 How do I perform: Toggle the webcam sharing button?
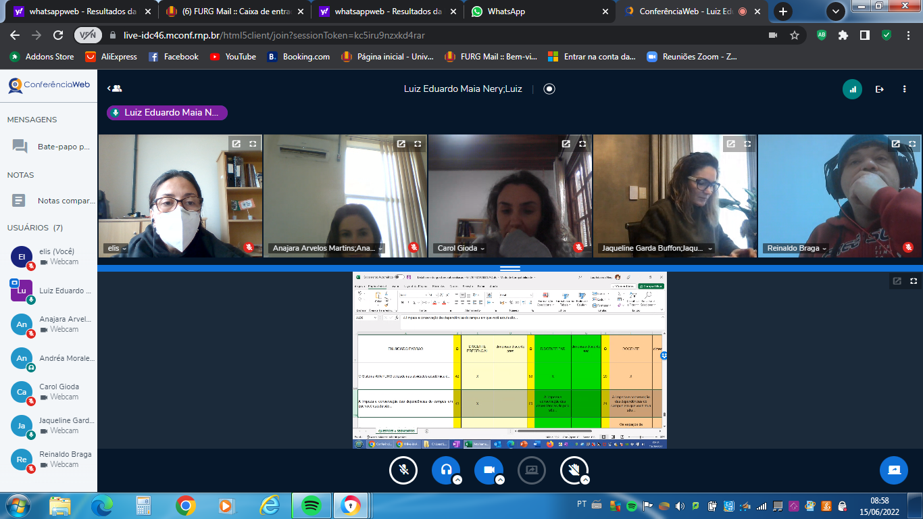489,470
